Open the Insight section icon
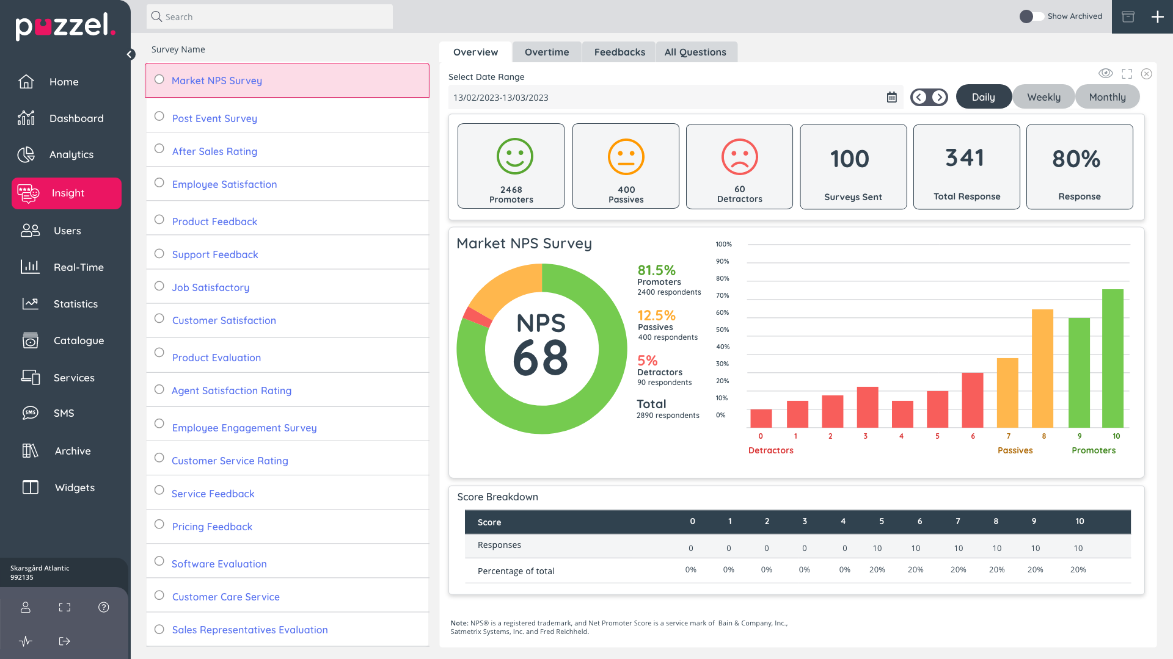The image size is (1173, 659). 28,193
